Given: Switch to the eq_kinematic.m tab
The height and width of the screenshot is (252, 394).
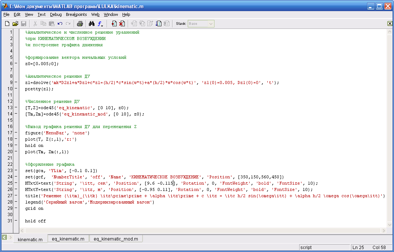Looking at the screenshot, I should pos(68,239).
